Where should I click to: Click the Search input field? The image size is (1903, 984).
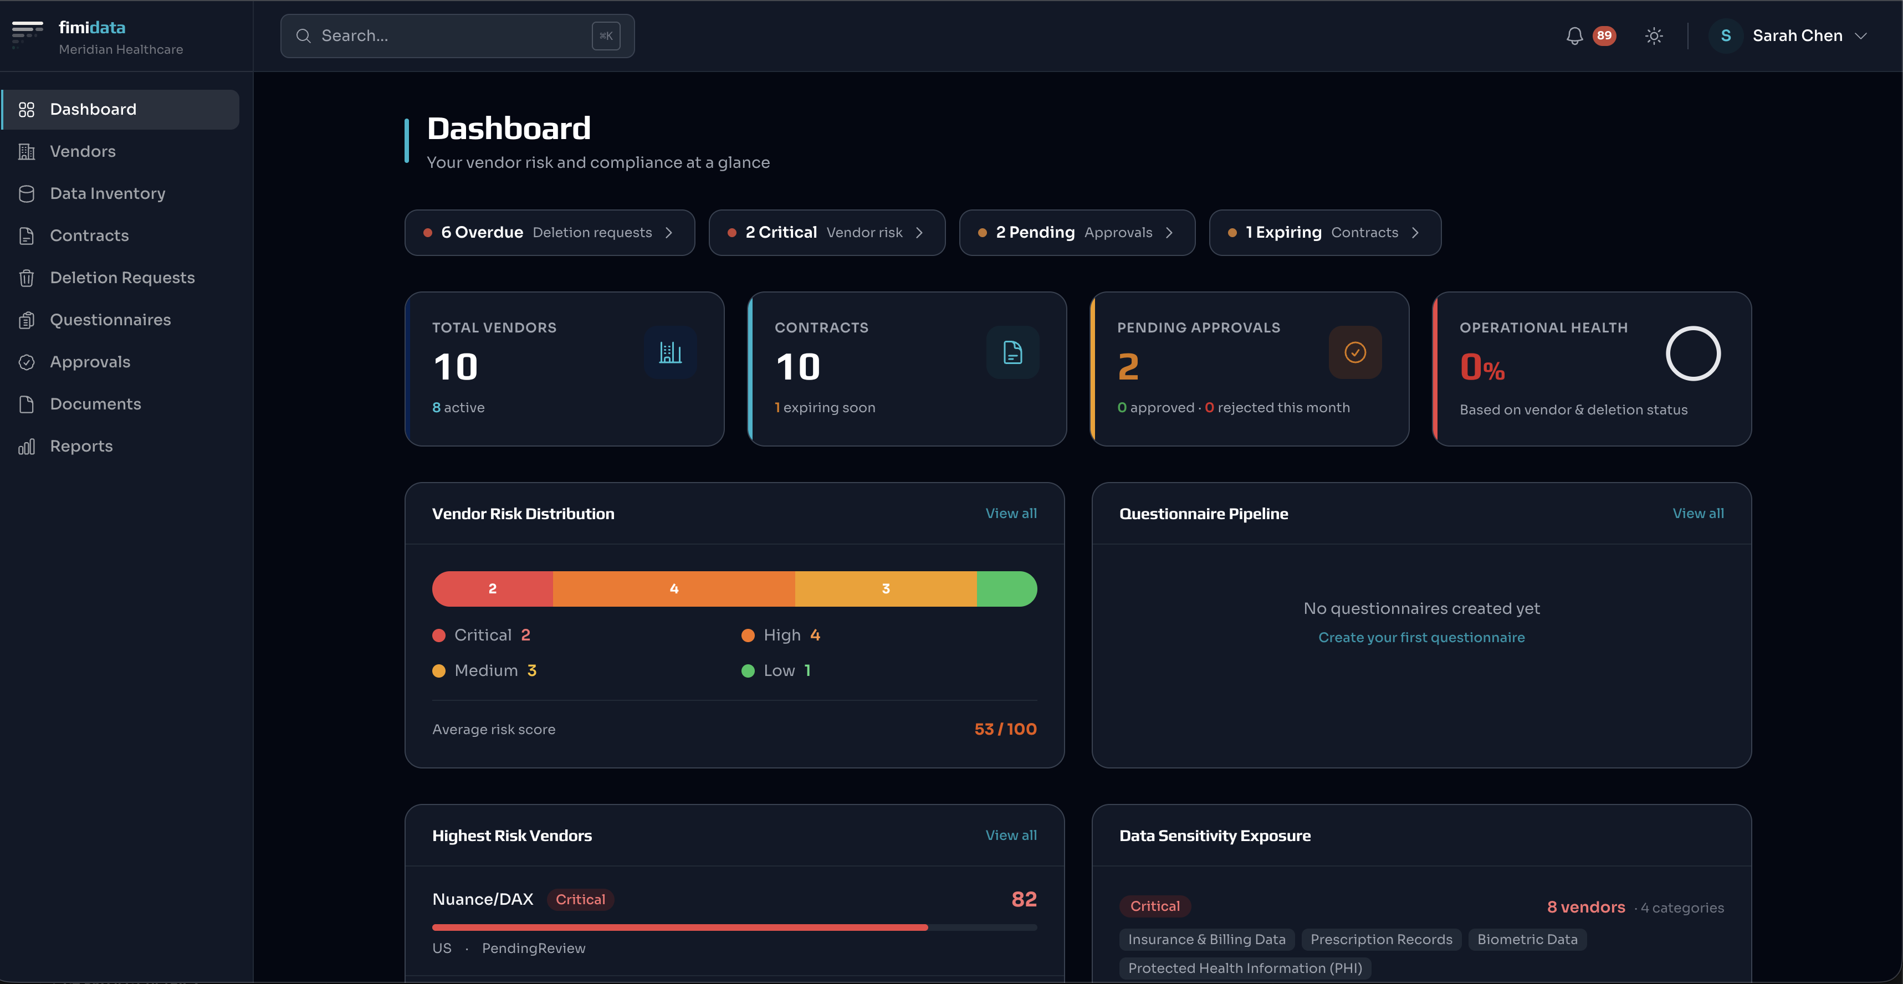[x=457, y=35]
